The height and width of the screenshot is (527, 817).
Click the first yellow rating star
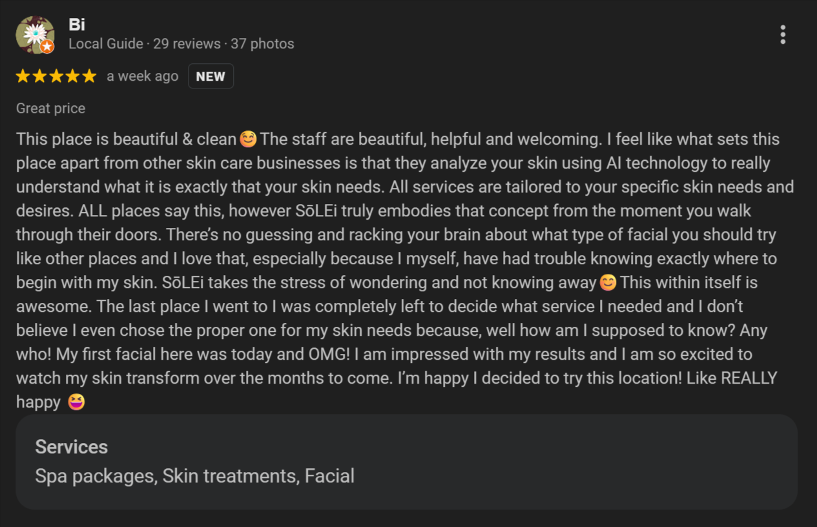tap(23, 76)
